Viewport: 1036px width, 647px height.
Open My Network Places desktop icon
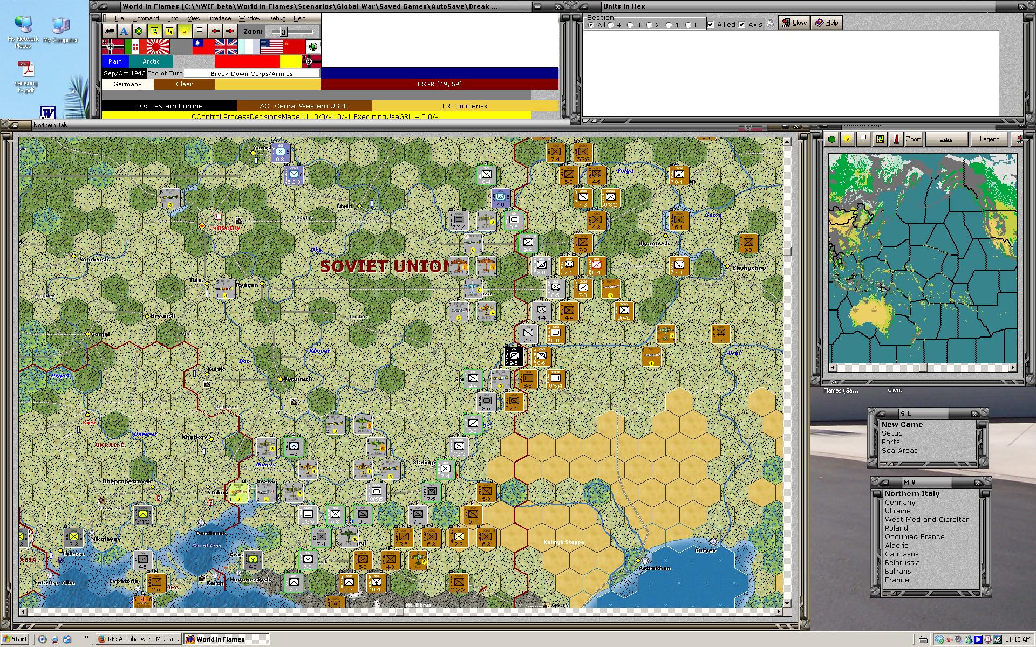[x=23, y=32]
